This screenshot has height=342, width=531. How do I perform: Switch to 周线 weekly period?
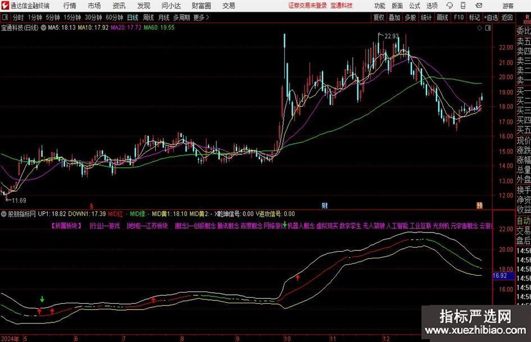[148, 17]
